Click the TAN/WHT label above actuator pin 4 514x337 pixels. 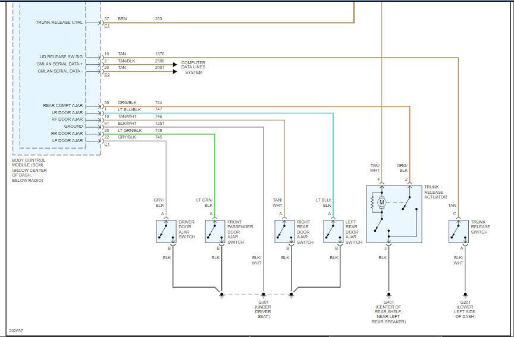click(375, 168)
